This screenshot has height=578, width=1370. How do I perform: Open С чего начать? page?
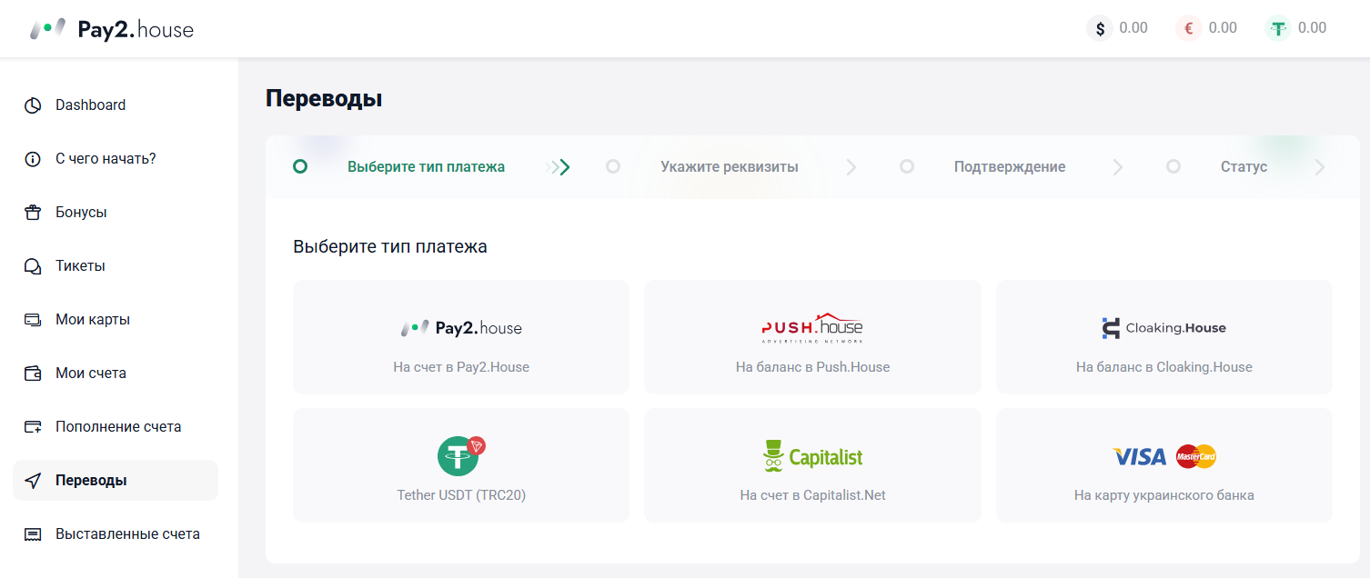pos(116,159)
